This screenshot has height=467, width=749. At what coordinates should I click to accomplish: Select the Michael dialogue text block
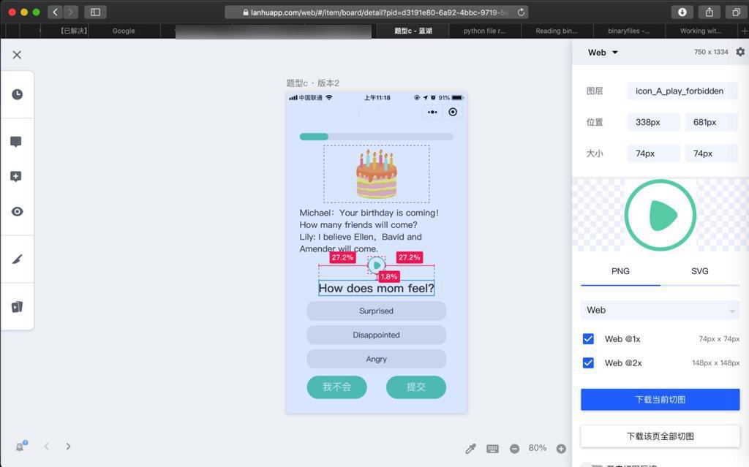[x=369, y=231]
